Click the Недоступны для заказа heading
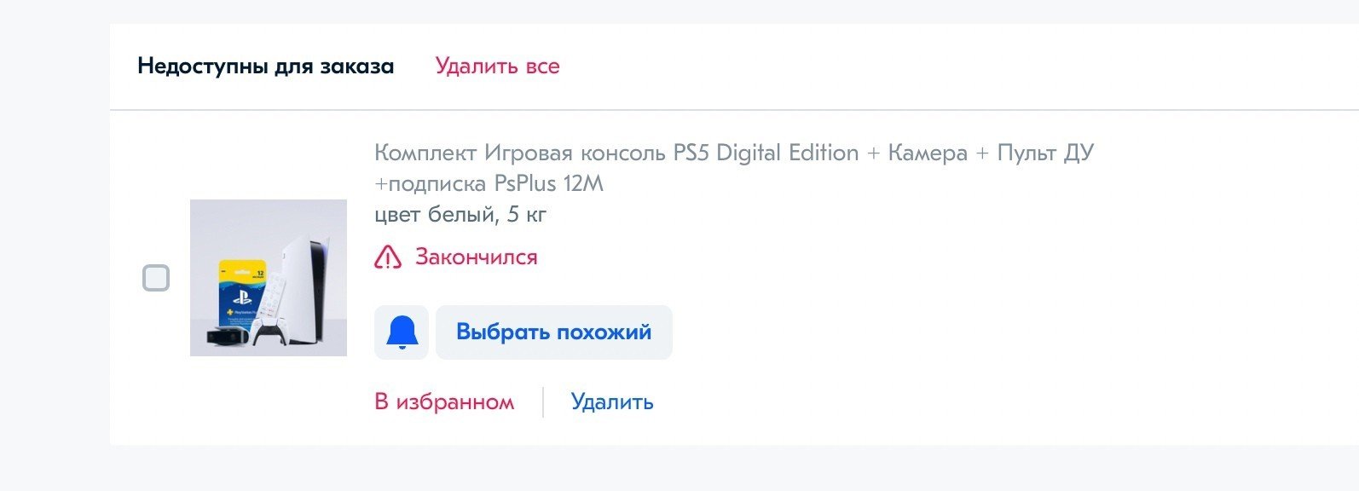 [x=265, y=66]
